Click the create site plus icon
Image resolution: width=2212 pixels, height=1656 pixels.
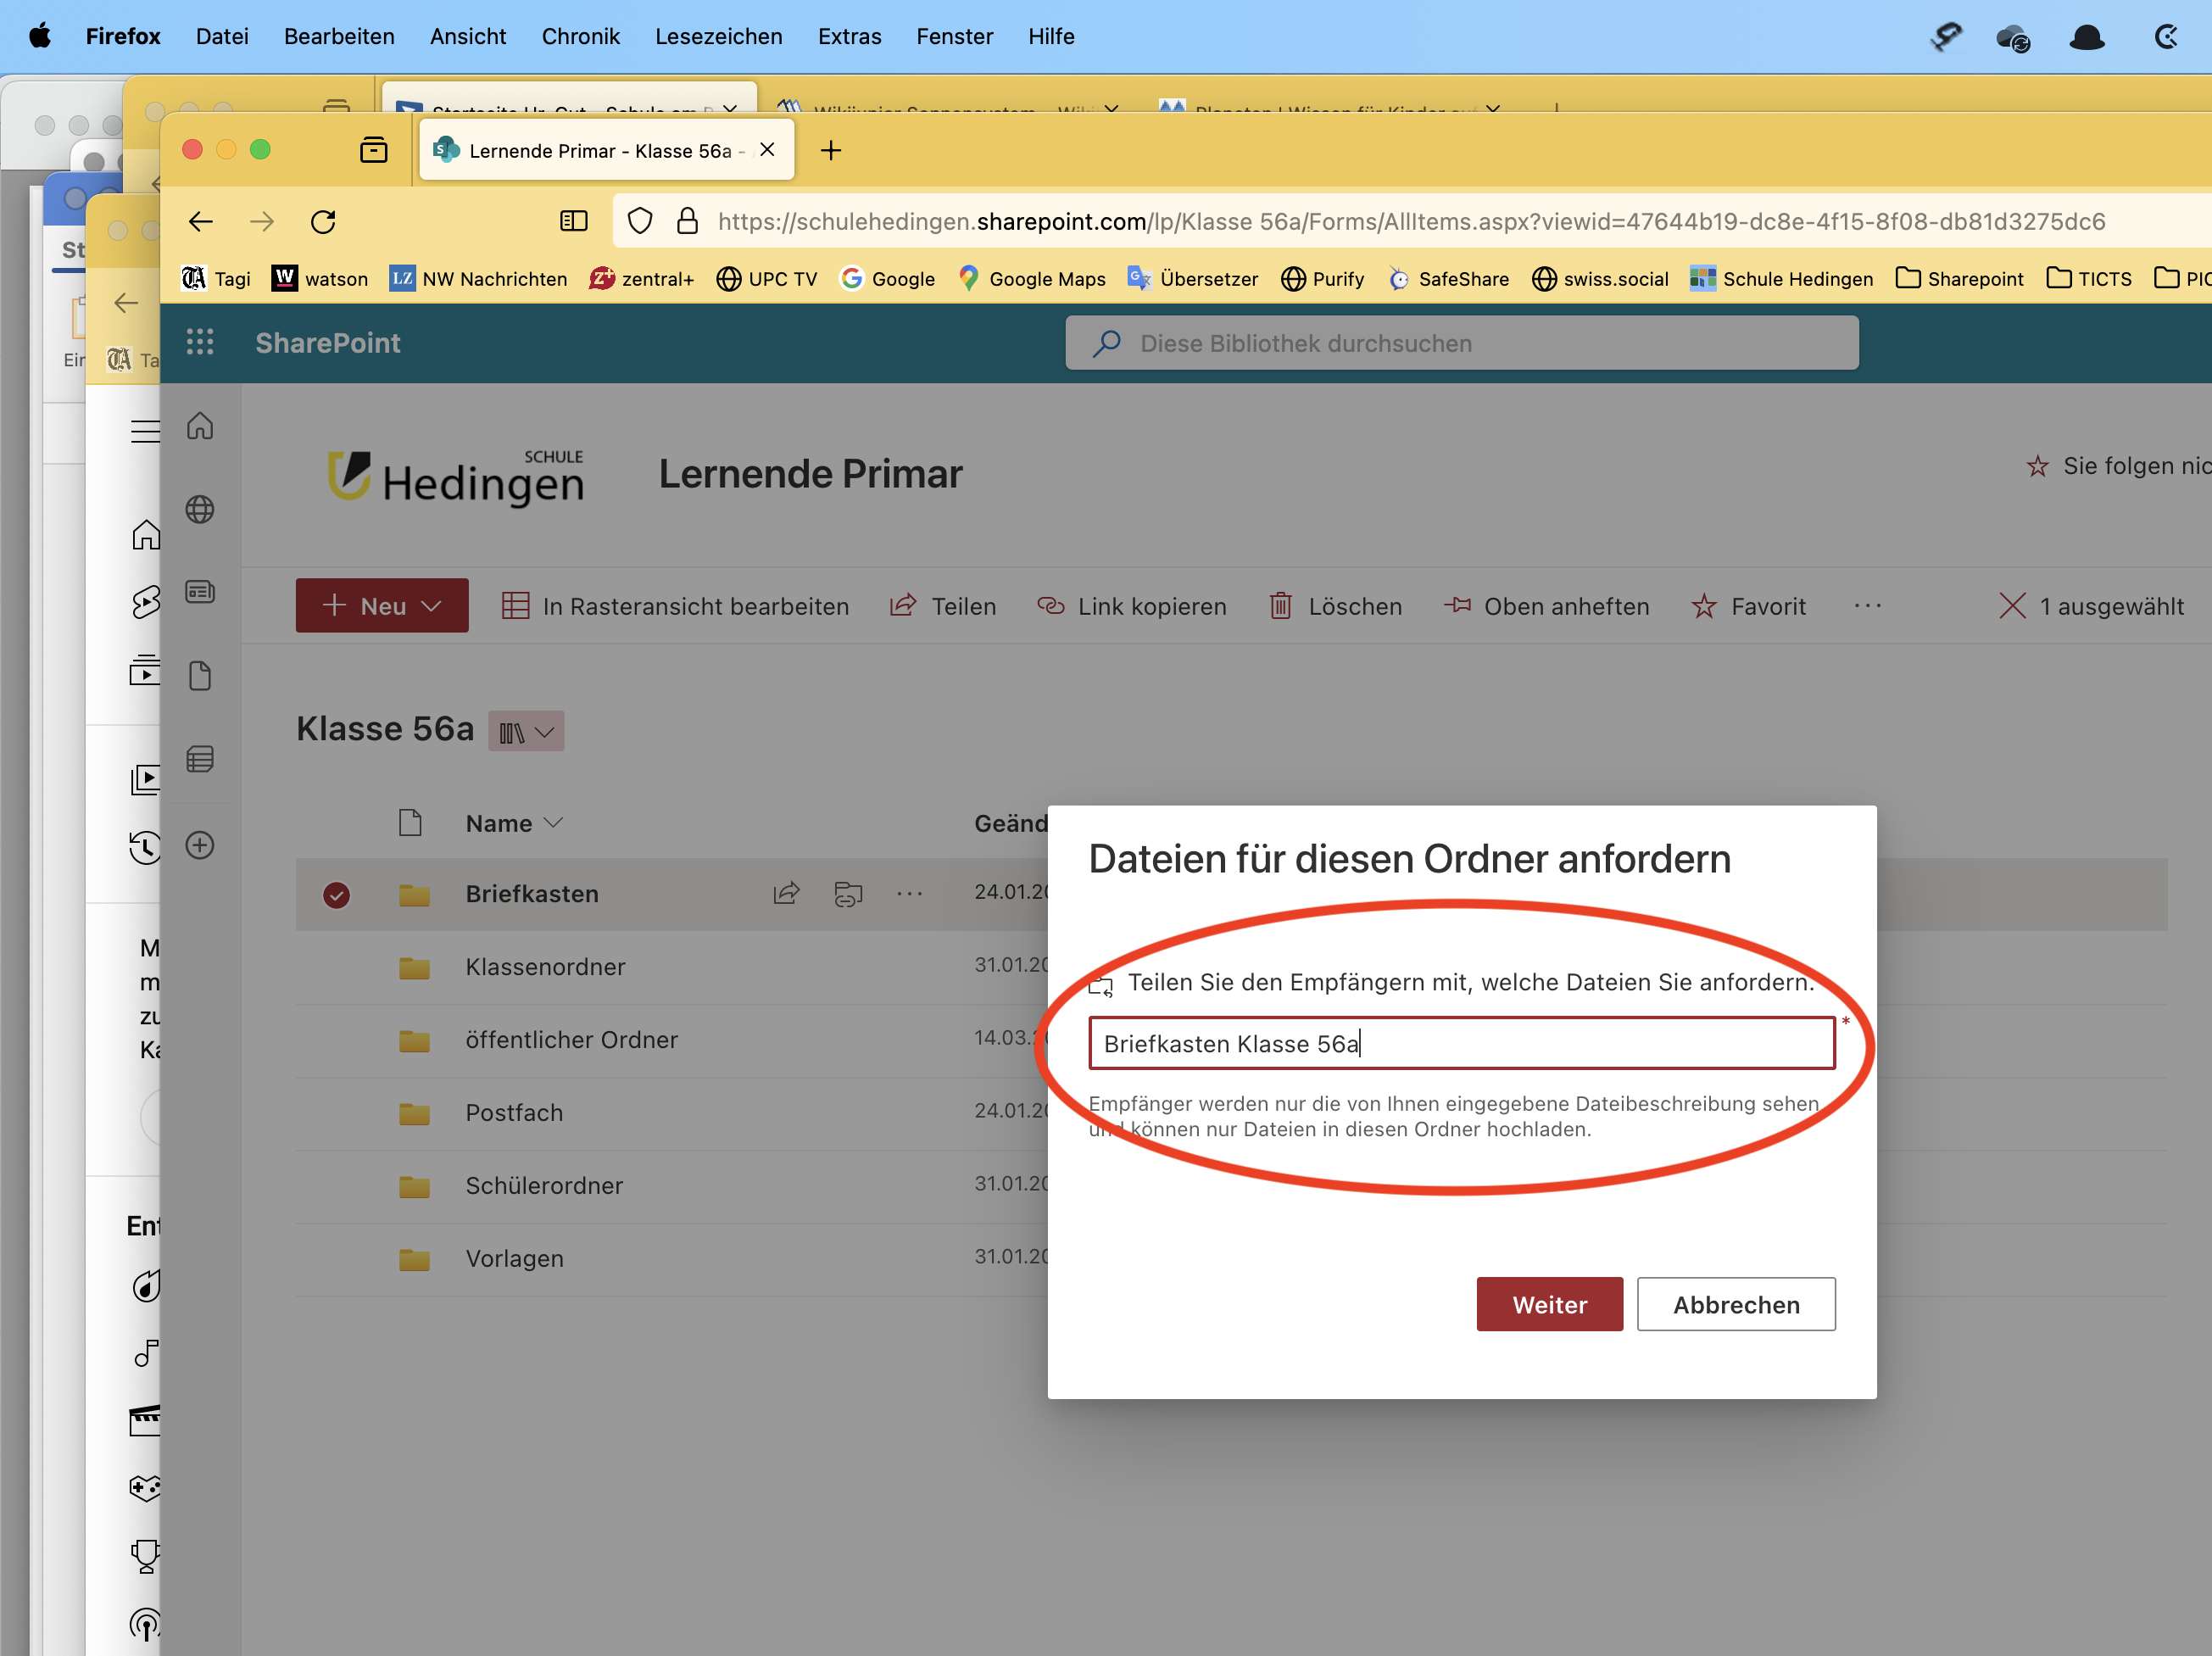pos(200,845)
